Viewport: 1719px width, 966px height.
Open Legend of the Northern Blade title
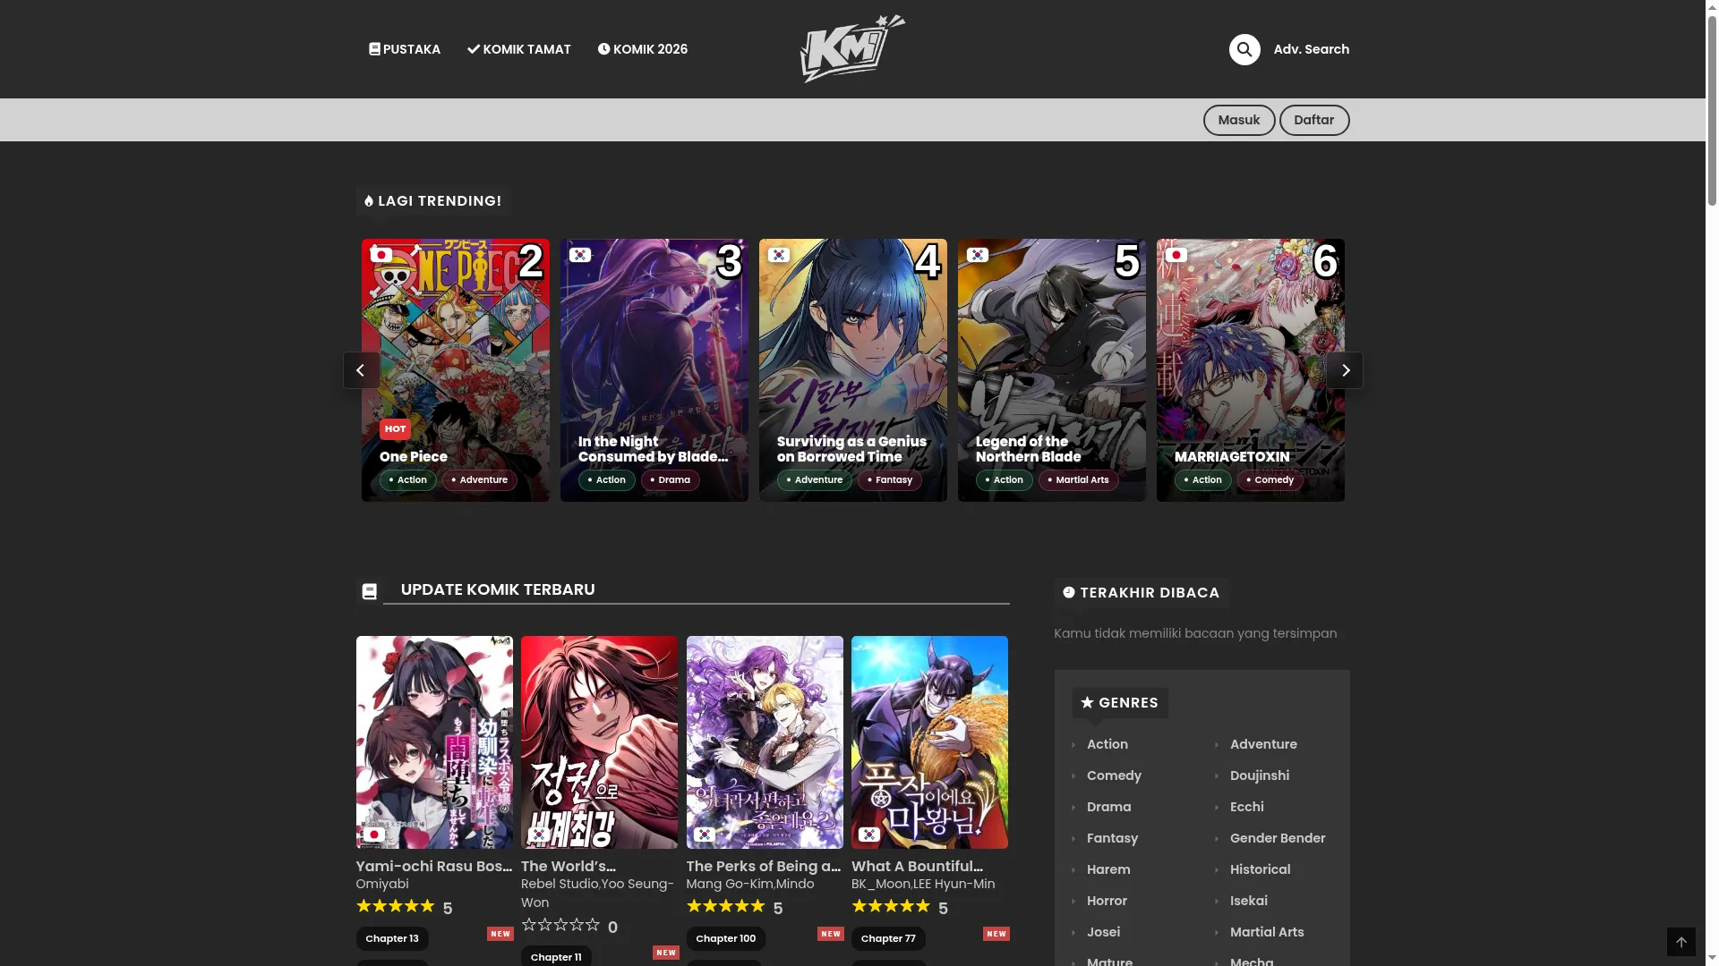coord(1028,449)
